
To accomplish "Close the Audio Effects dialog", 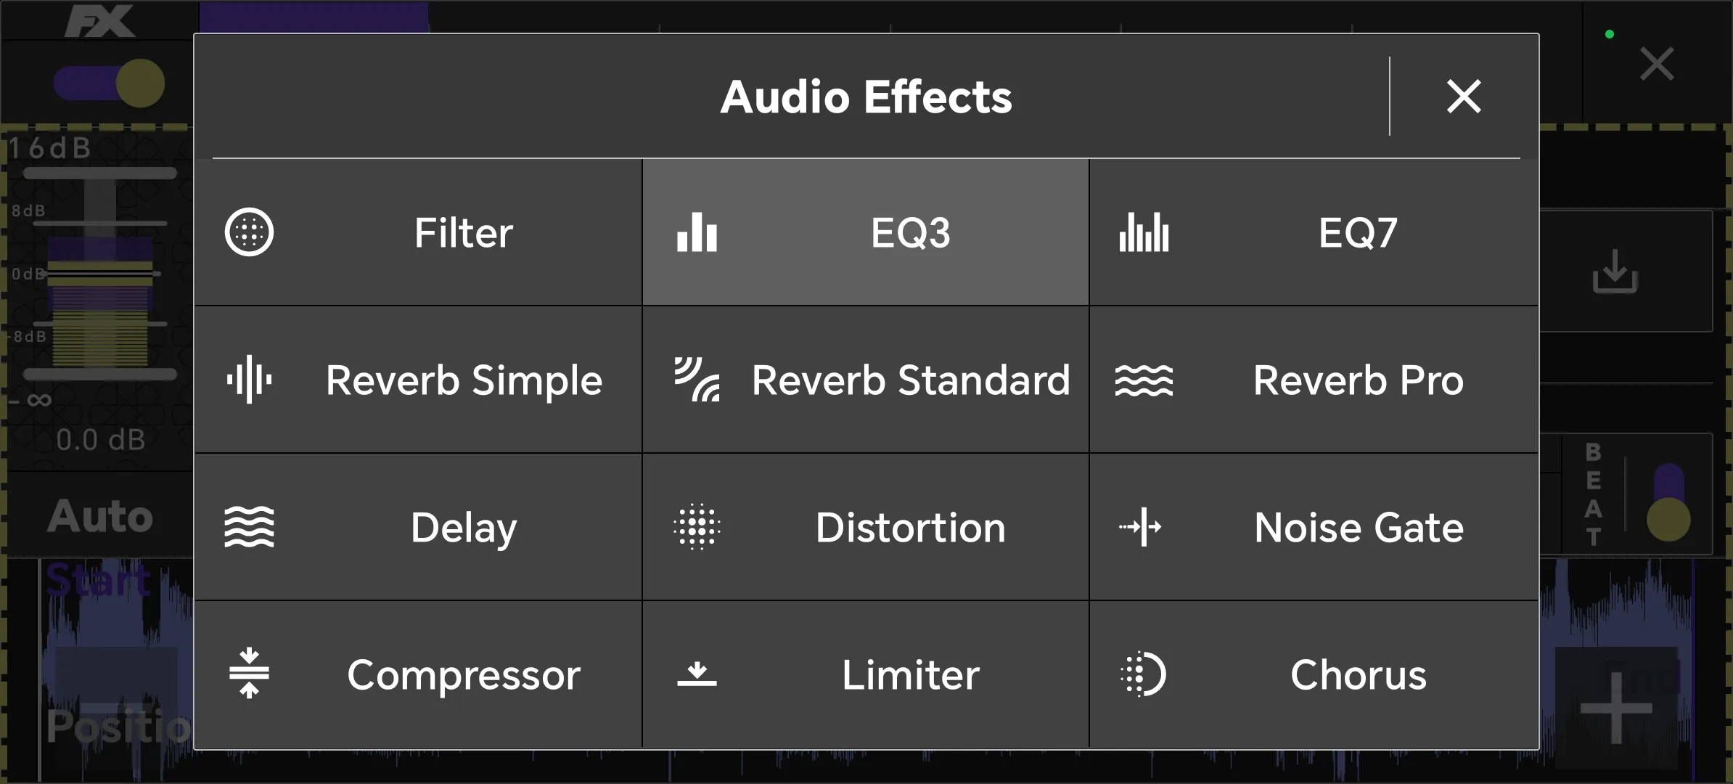I will click(1464, 97).
